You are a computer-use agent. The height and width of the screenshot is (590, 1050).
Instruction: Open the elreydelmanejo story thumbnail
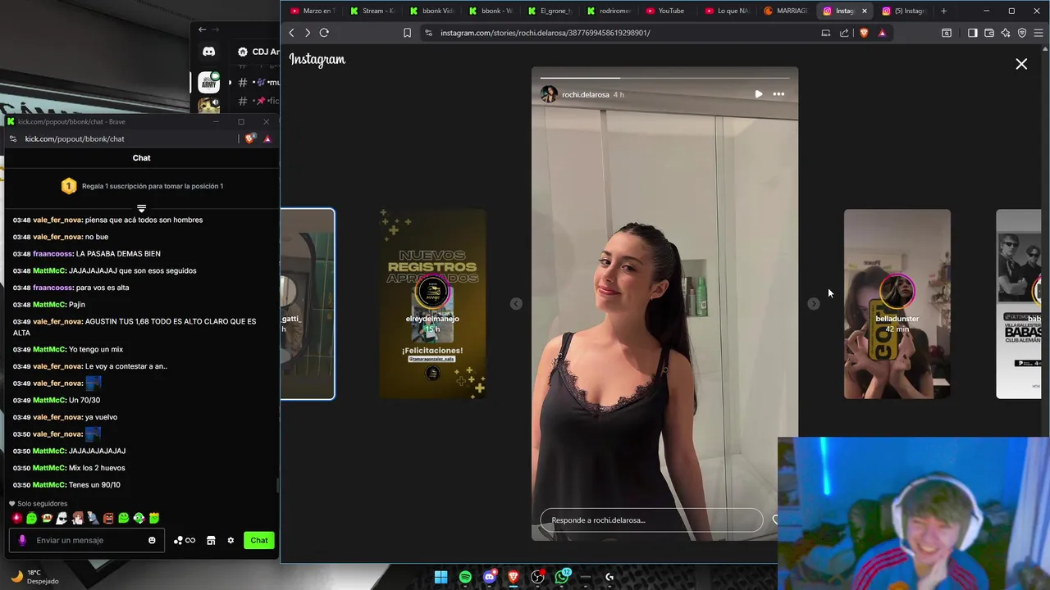point(432,304)
